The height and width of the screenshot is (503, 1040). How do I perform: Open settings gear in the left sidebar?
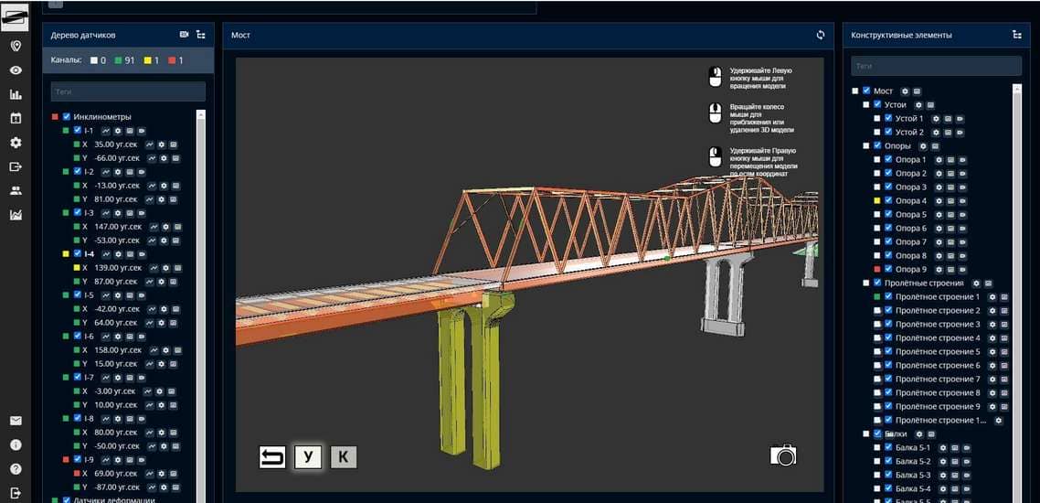[x=16, y=143]
